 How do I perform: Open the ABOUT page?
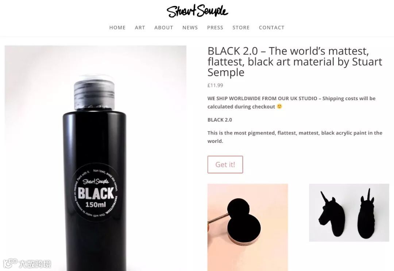(164, 28)
